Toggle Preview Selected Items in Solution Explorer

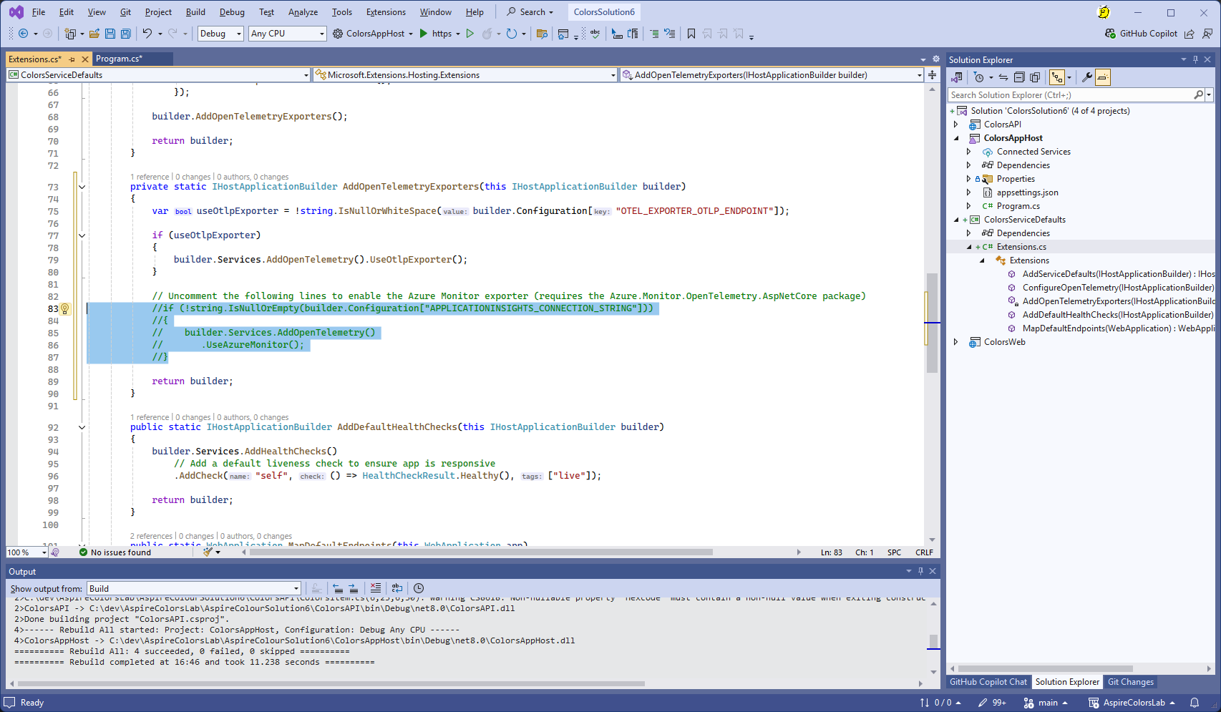pyautogui.click(x=1103, y=77)
